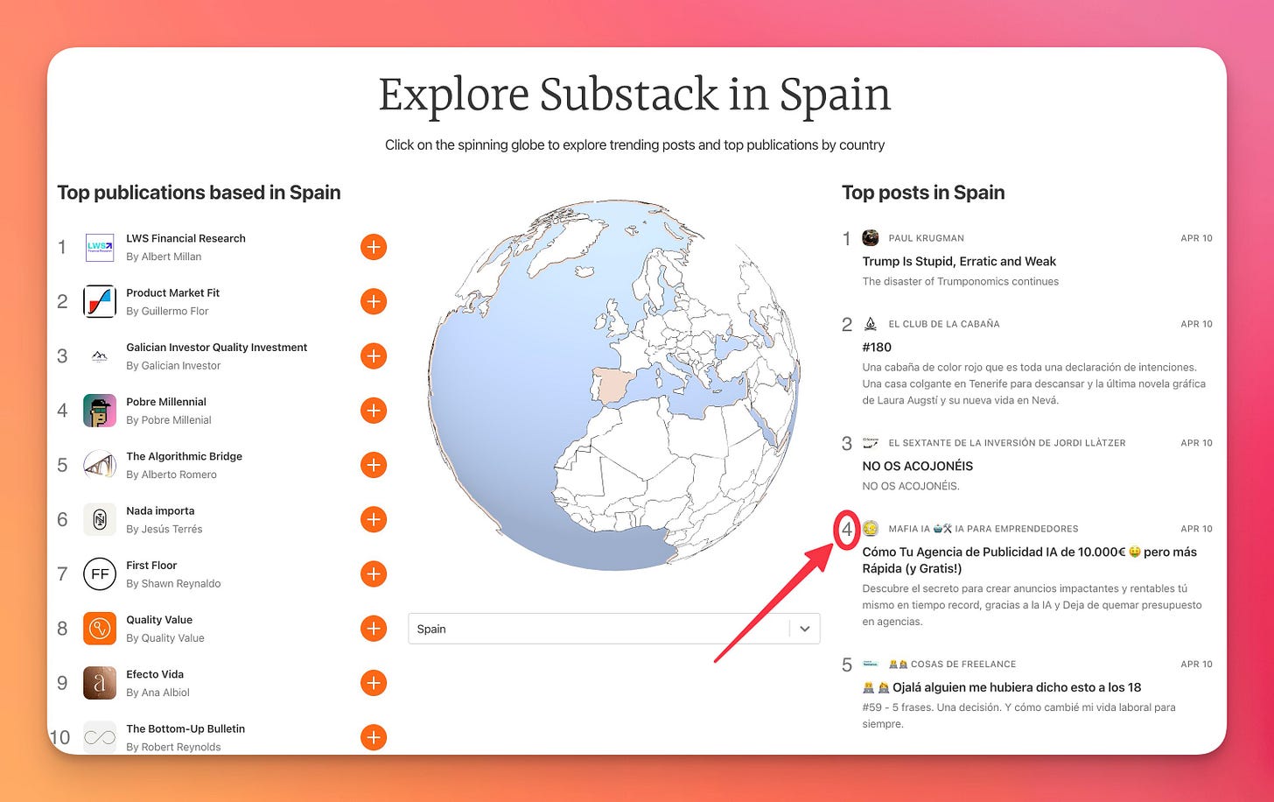Open LWS Financial Research logo
Screen dimensions: 1274x802
[100, 247]
